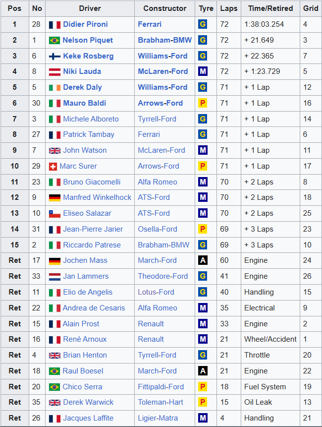Screen dimensions: 322x427
Task: Click the German flag beside Jochen Mass
Action: click(54, 261)
